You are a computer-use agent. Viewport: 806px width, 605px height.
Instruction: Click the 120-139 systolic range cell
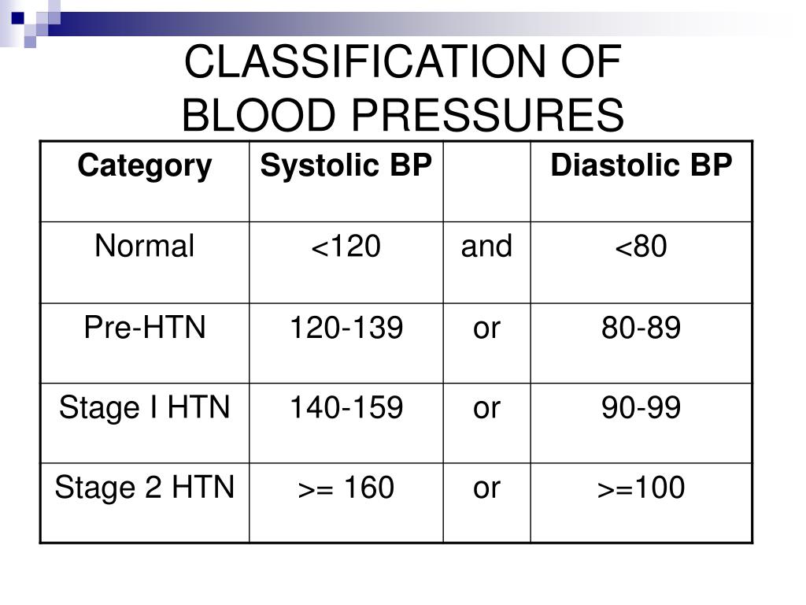click(346, 343)
